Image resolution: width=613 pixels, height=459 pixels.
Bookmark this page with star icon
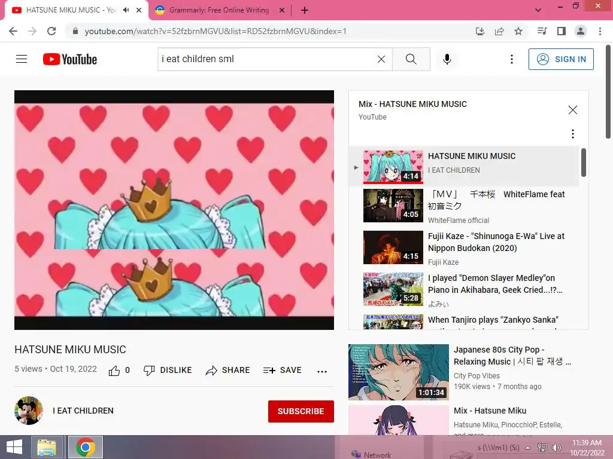(x=518, y=31)
